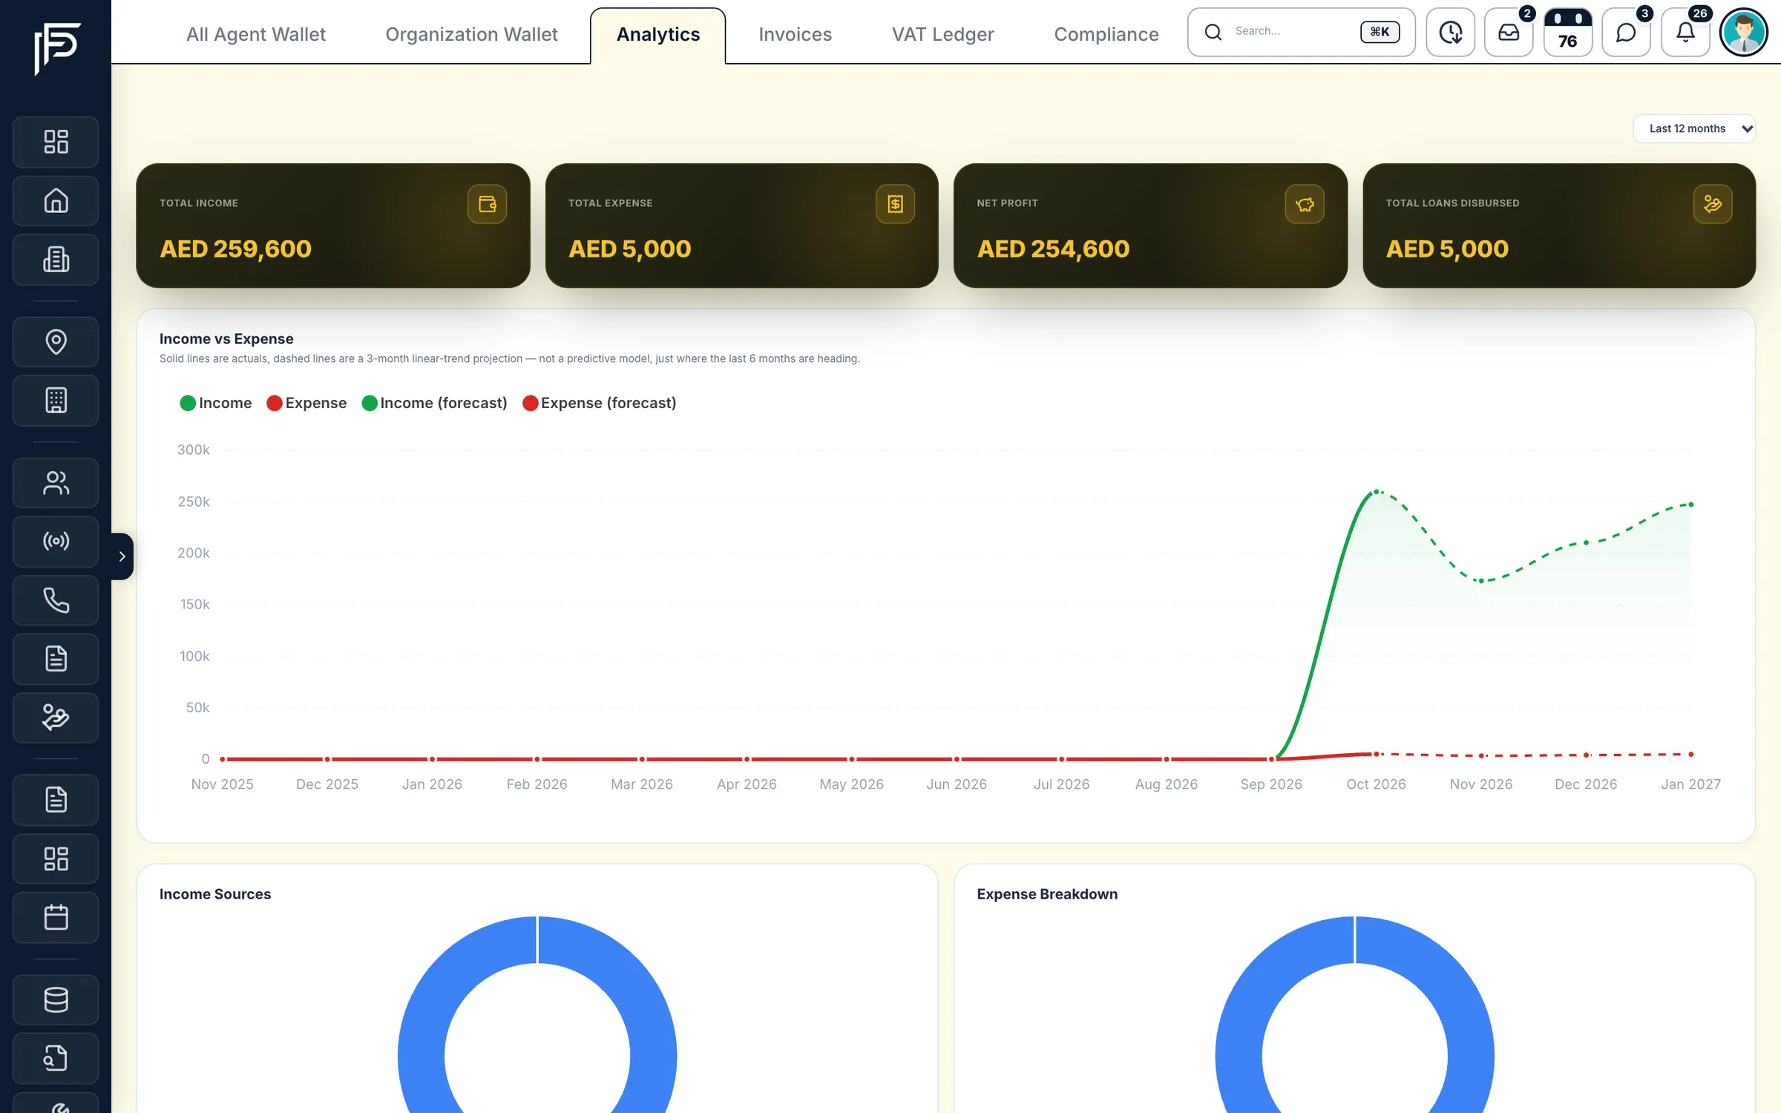Click the broadcast signal icon
The image size is (1781, 1113).
[x=56, y=542]
